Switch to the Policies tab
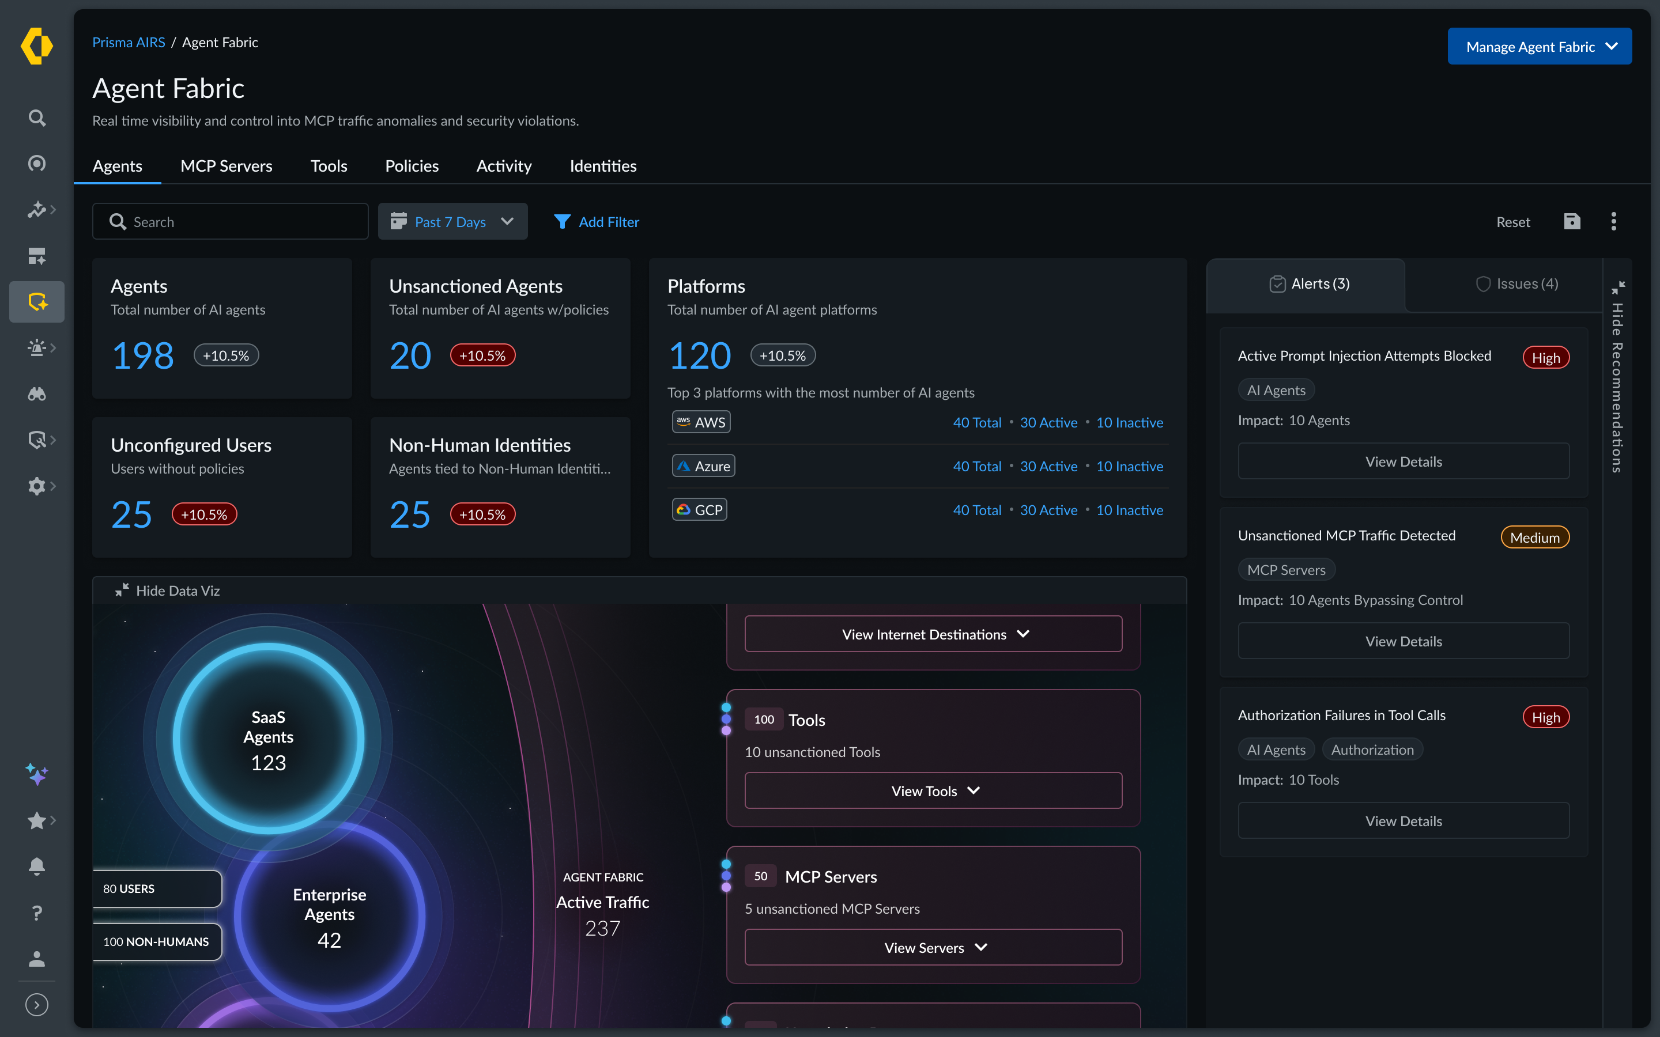Image resolution: width=1660 pixels, height=1037 pixels. point(412,166)
